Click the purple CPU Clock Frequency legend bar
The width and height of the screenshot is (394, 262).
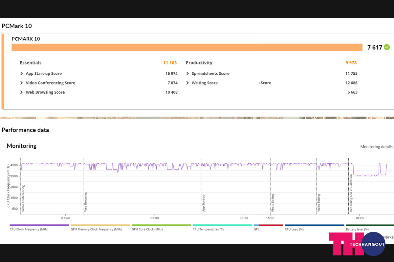[x=39, y=225]
